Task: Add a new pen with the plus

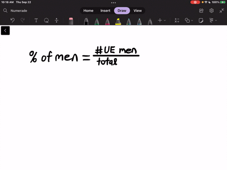Action: click(x=160, y=20)
